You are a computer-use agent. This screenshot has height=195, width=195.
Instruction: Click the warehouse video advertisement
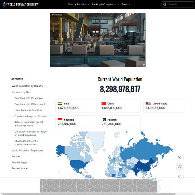click(97, 40)
